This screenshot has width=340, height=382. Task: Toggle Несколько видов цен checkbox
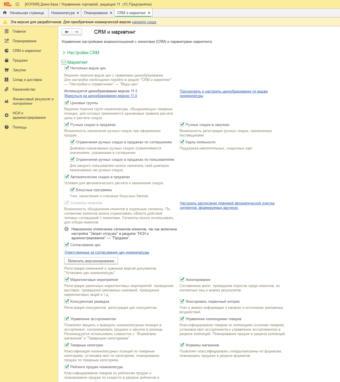(x=67, y=68)
